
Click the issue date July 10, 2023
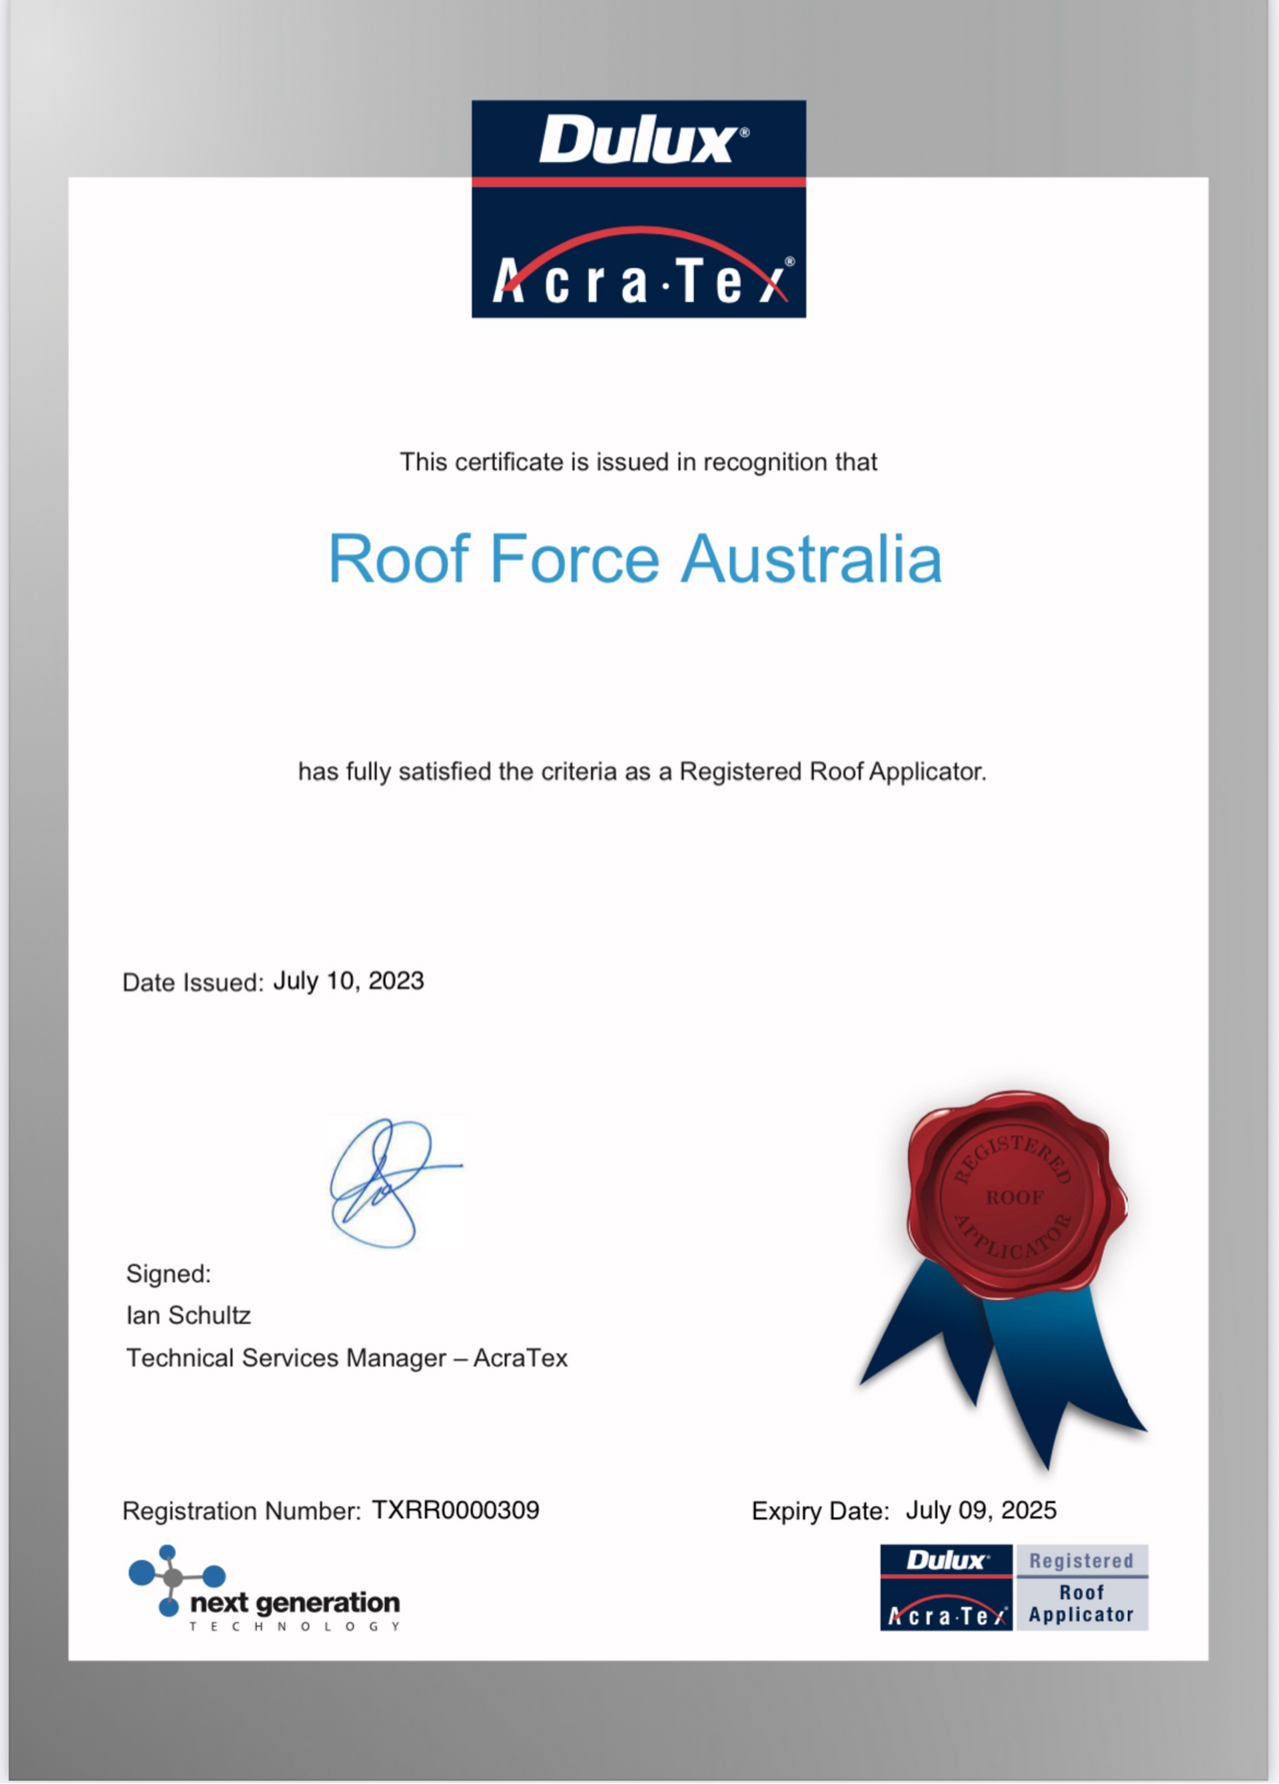tap(348, 980)
